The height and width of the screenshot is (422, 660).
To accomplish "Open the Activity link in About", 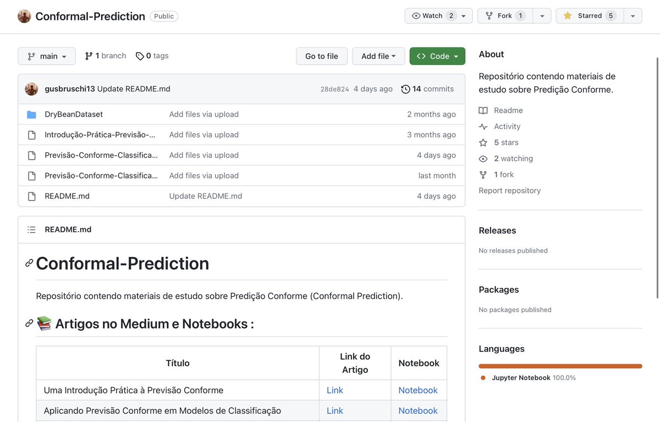I will point(499,126).
